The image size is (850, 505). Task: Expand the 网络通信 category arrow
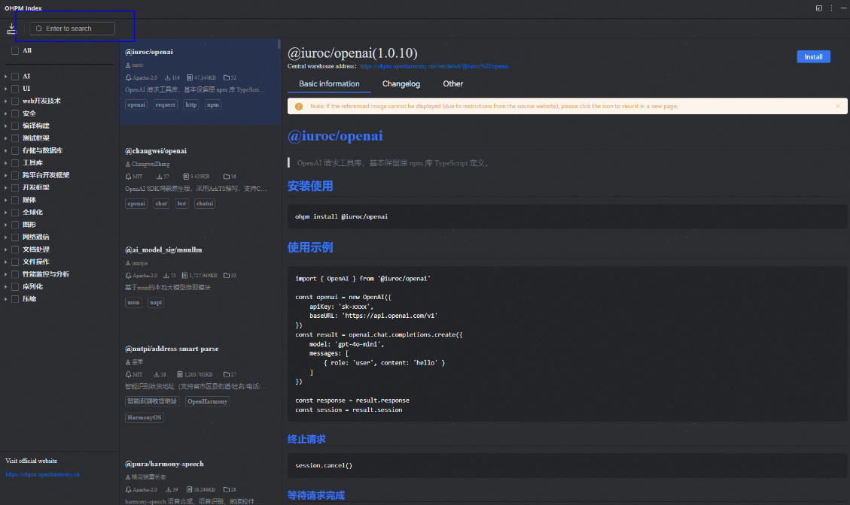click(6, 237)
